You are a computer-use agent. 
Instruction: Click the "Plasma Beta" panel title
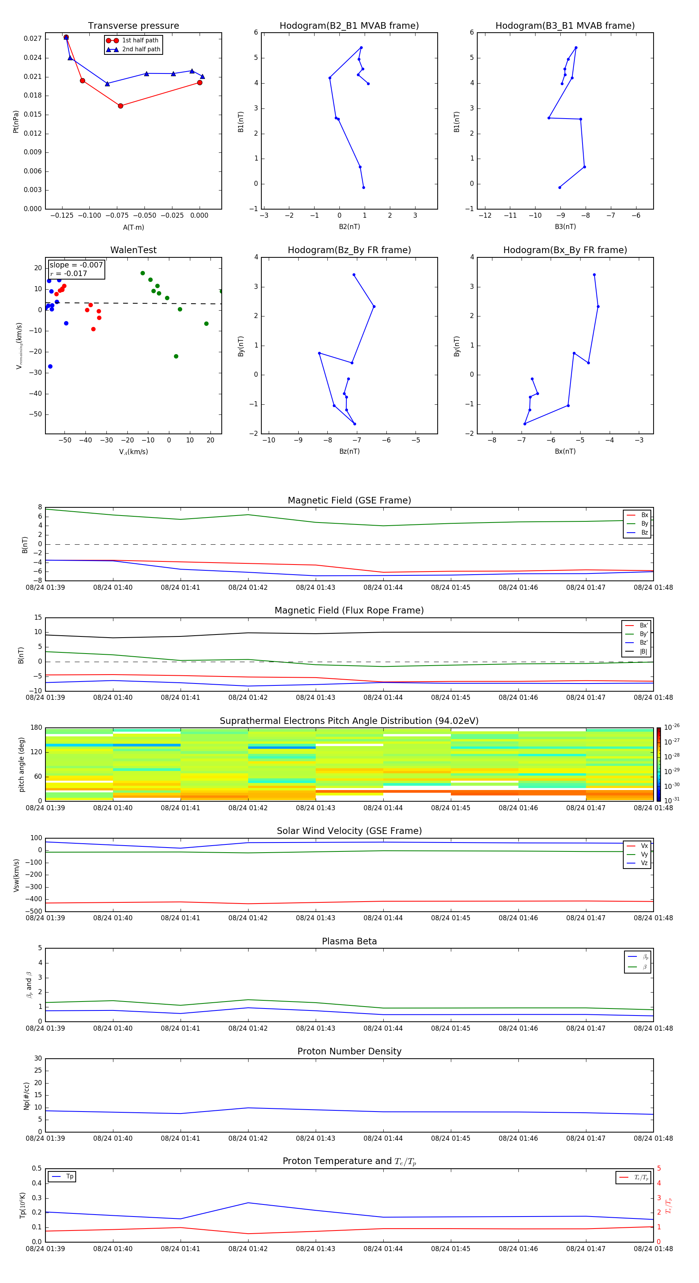pyautogui.click(x=349, y=941)
